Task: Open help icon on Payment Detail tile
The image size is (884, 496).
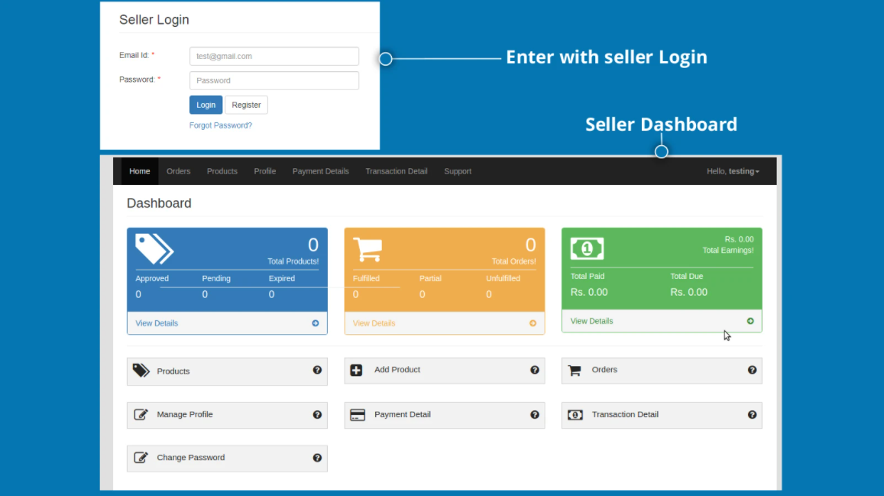Action: click(535, 414)
